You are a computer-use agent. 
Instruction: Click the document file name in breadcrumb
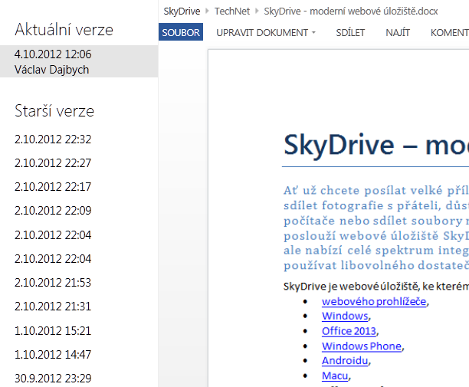tap(350, 11)
